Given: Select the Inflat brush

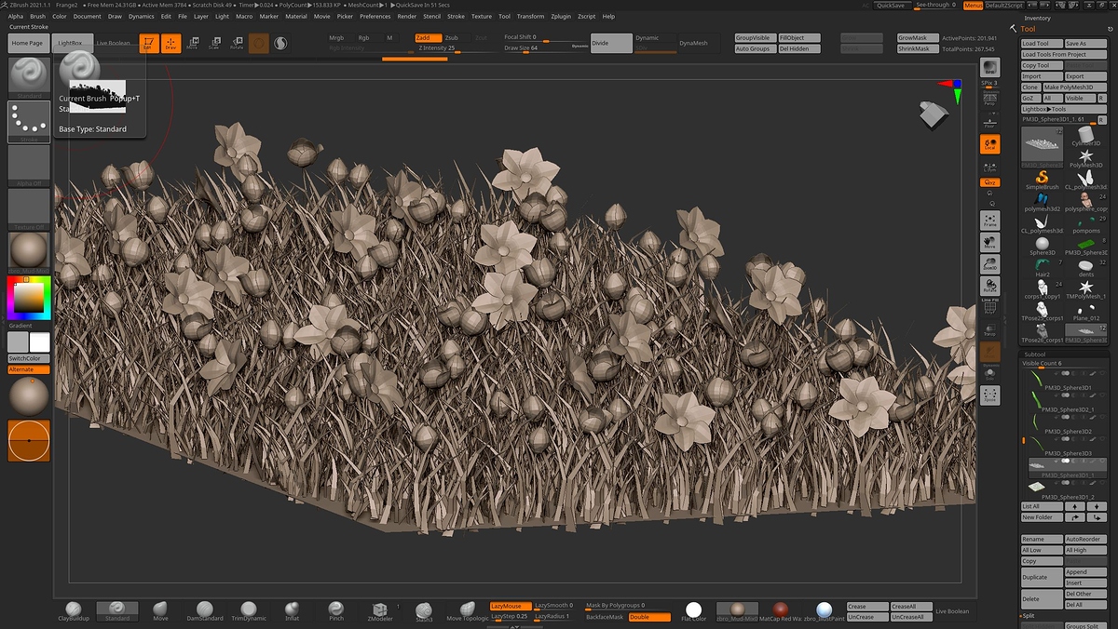Looking at the screenshot, I should pos(293,611).
